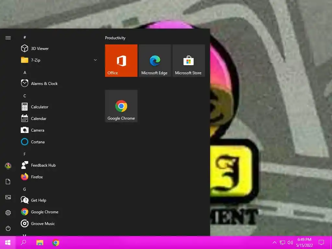Viewport: 332px width, 249px height.
Task: Jump via the # letter header
Action: pyautogui.click(x=25, y=37)
